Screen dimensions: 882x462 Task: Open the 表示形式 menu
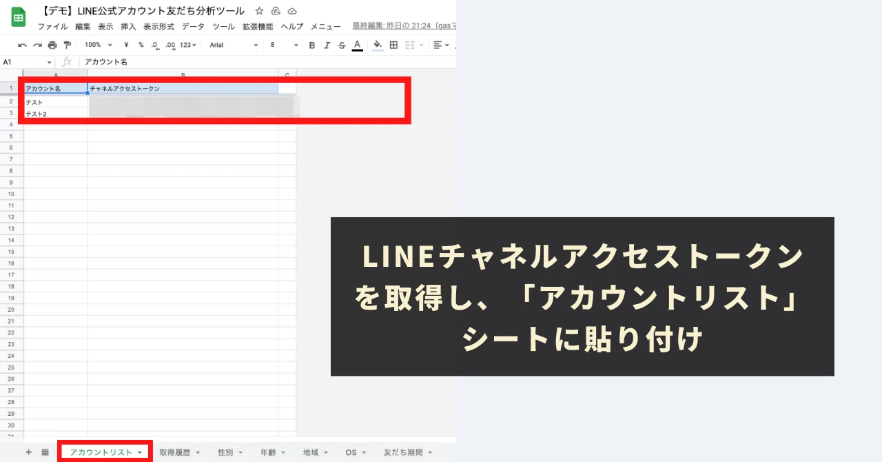coord(158,26)
